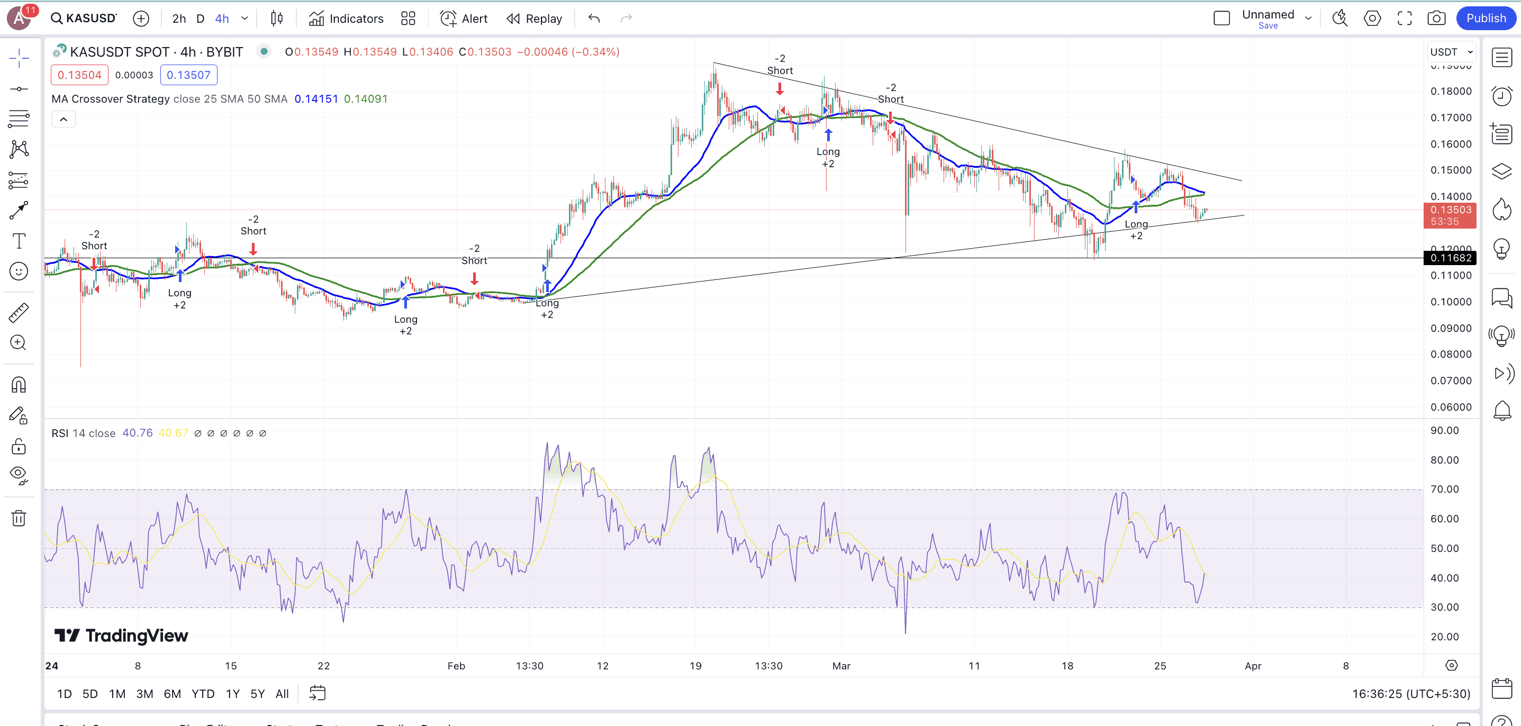Screen dimensions: 1521x726
Task: Click the Publish button
Action: coord(1486,19)
